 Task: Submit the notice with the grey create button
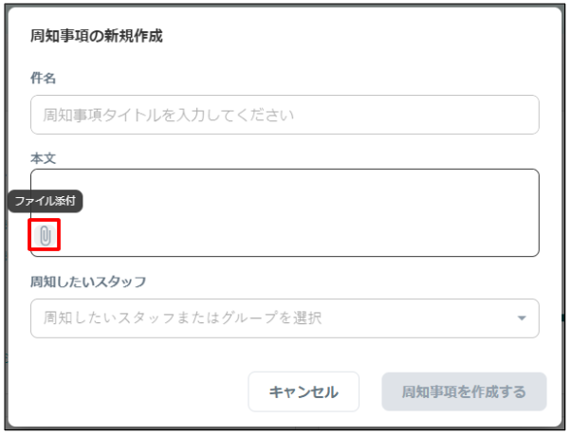click(464, 391)
